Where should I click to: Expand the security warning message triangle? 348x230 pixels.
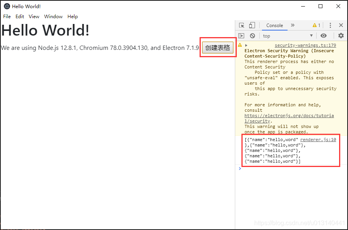[x=245, y=45]
